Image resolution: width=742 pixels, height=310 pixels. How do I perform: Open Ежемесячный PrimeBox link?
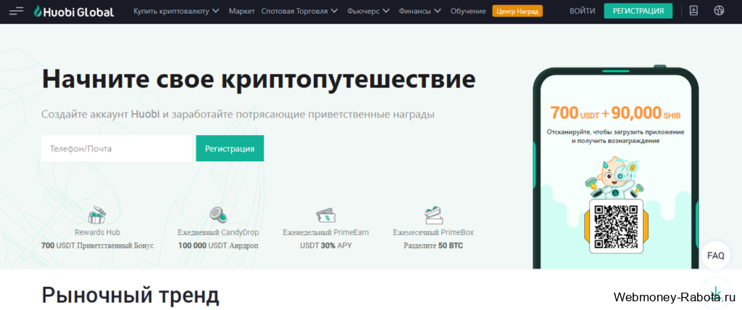click(x=433, y=232)
